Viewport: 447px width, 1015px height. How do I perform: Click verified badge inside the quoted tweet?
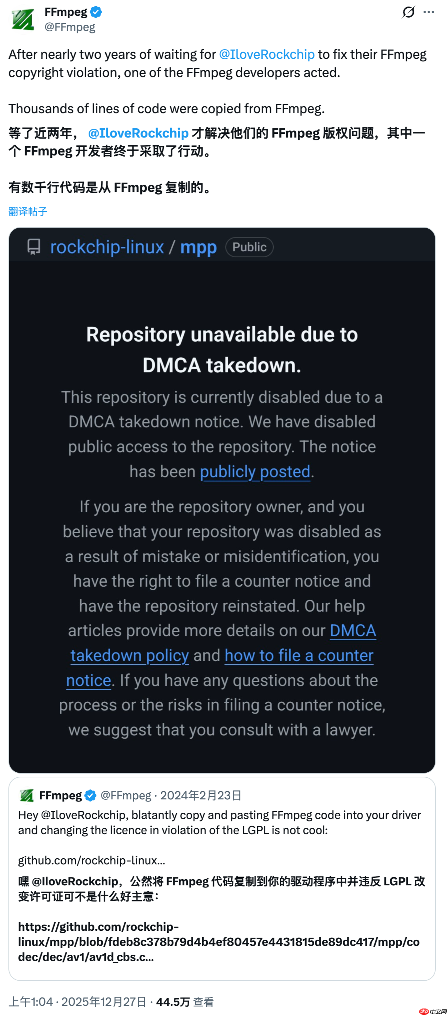[90, 795]
